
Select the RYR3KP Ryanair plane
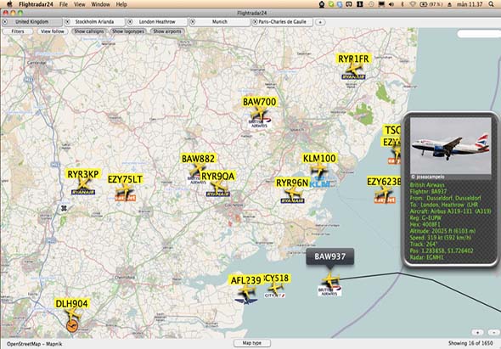[84, 184]
